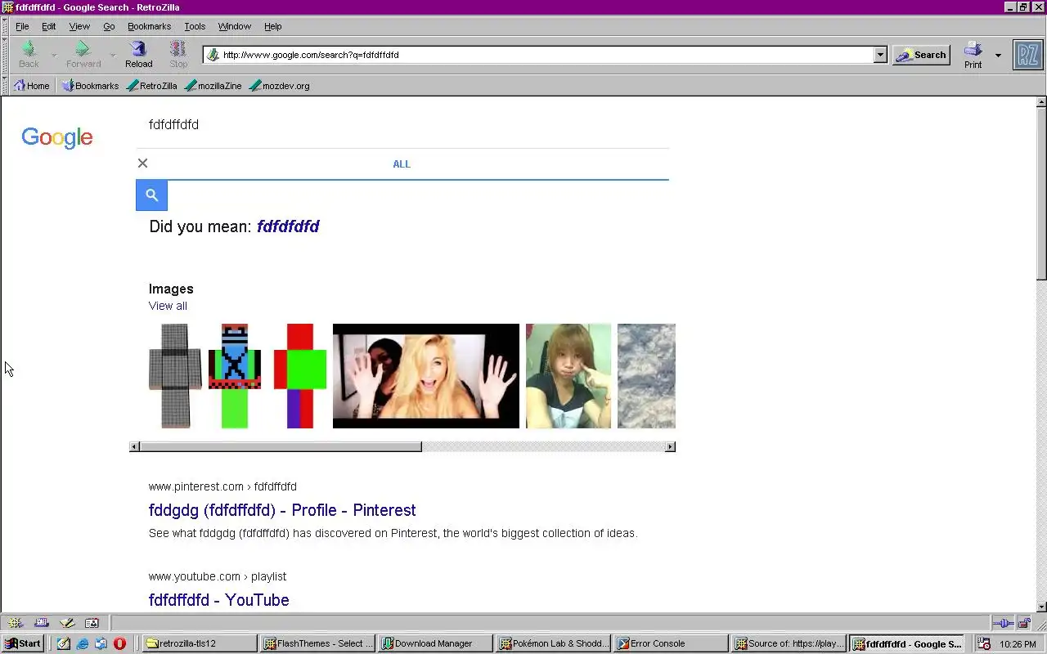
Task: Open the Bookmarks folder in personal toolbar
Action: click(x=90, y=85)
